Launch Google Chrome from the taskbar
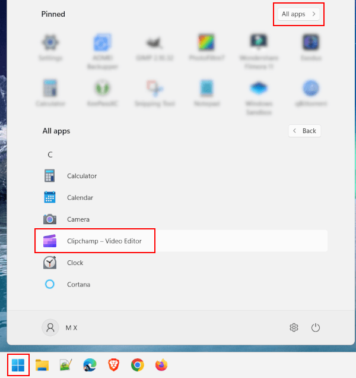Viewport: 356px width, 378px height. [138, 365]
